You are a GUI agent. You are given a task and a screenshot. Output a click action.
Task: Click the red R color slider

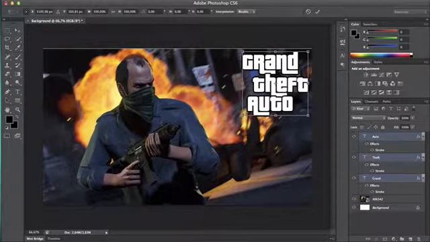tap(382, 31)
